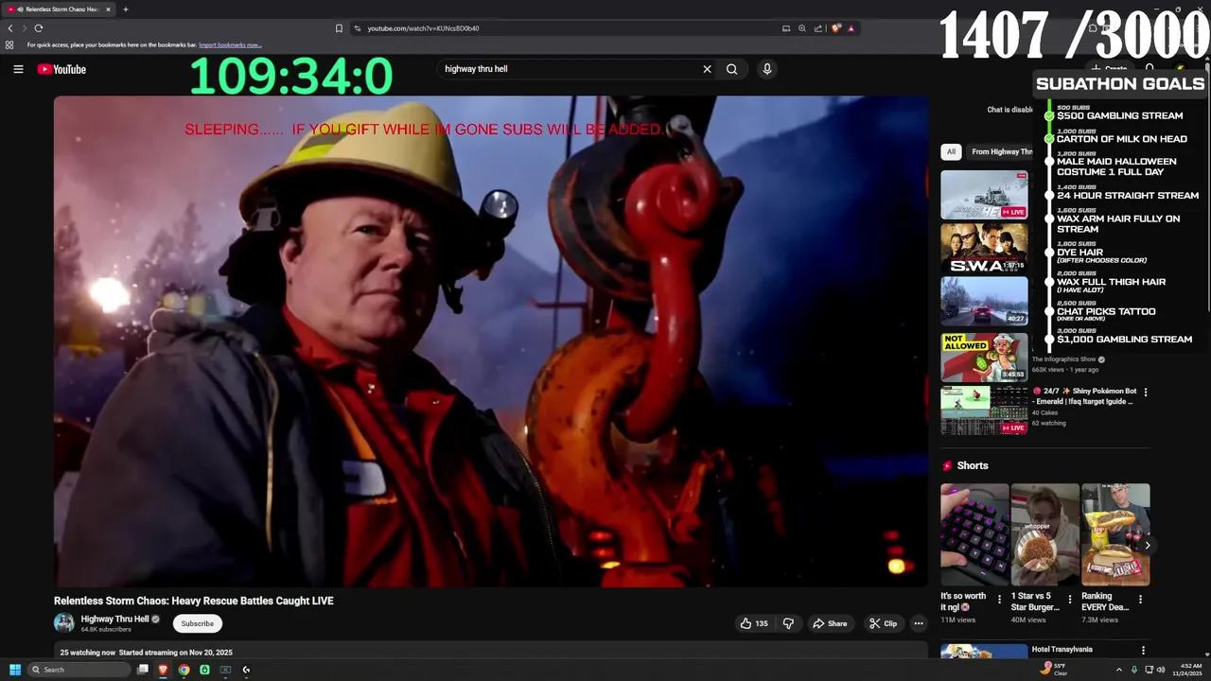Subscribe to Highway Thru Hell channel
The height and width of the screenshot is (681, 1211).
point(198,623)
